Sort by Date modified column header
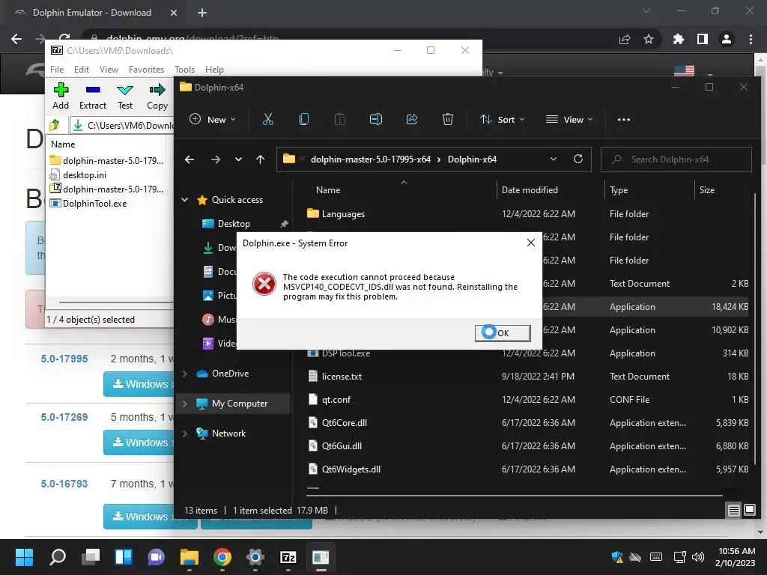Image resolution: width=767 pixels, height=575 pixels. [x=530, y=189]
